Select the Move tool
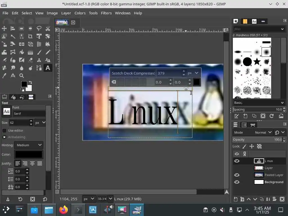 point(4,28)
